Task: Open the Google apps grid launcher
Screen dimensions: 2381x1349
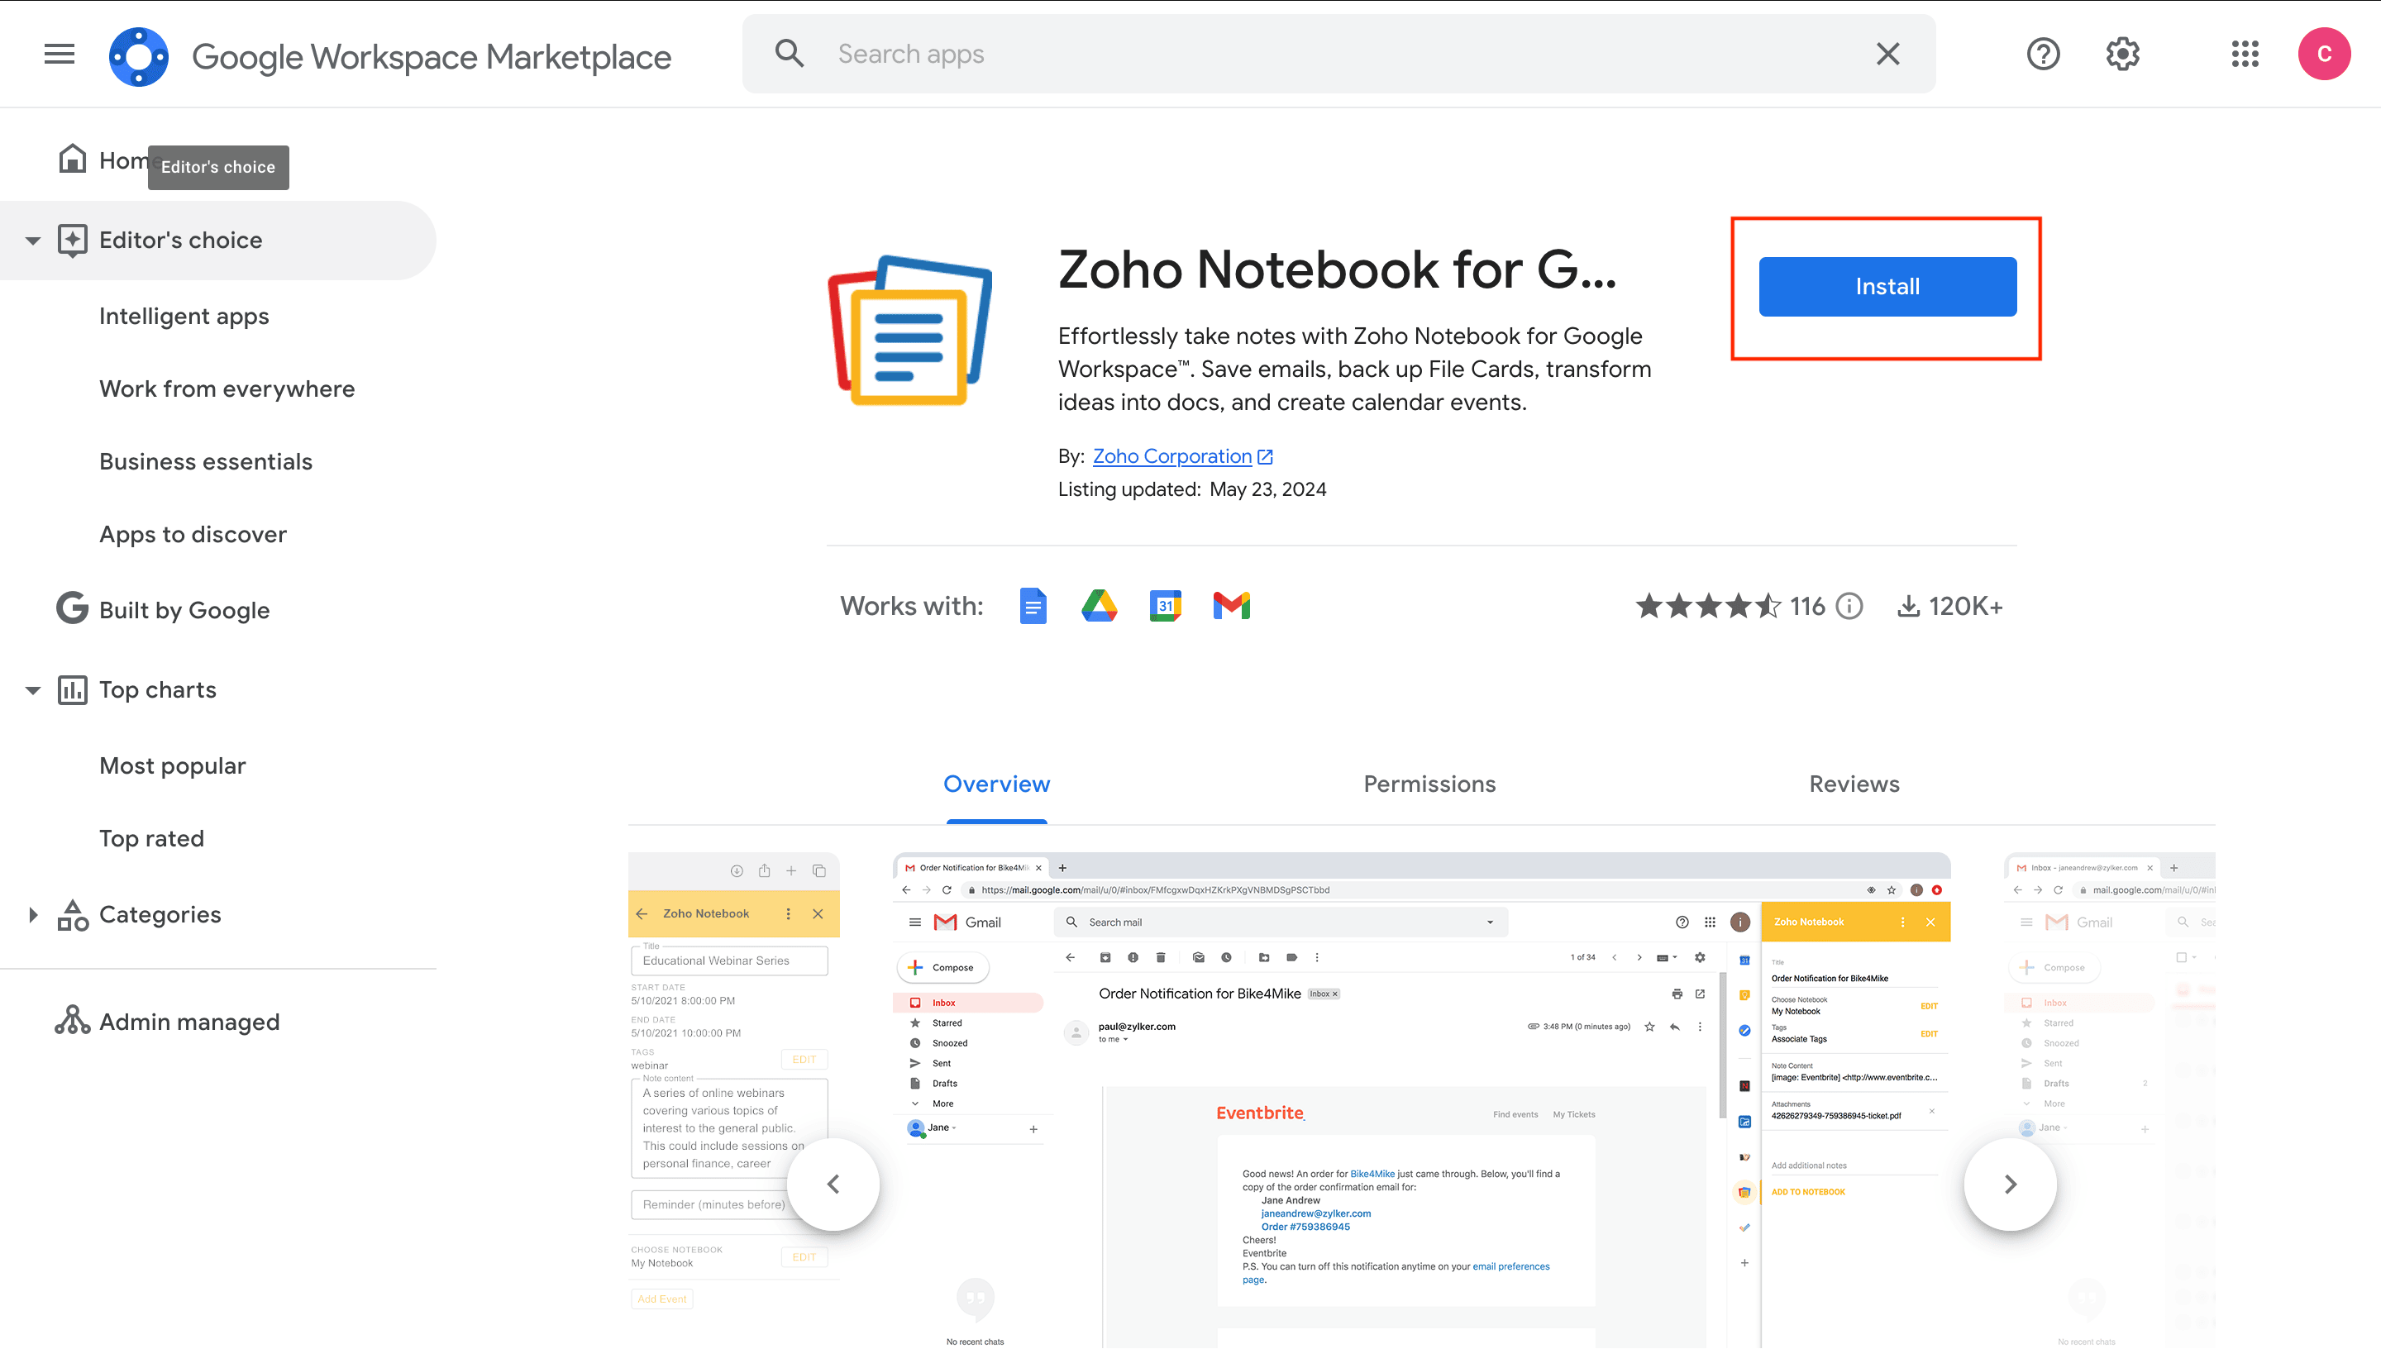Action: (2244, 54)
